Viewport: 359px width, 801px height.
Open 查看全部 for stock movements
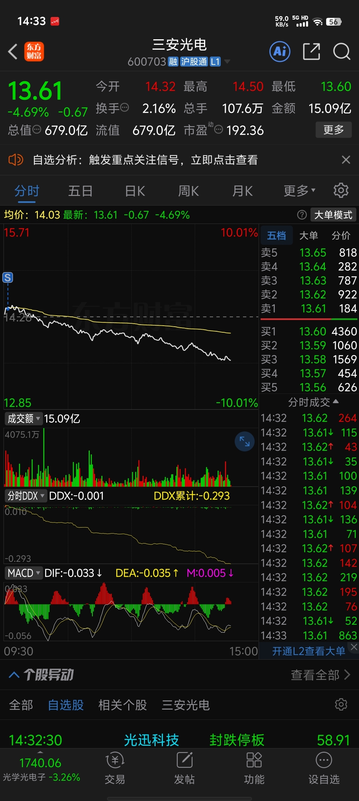(x=320, y=675)
